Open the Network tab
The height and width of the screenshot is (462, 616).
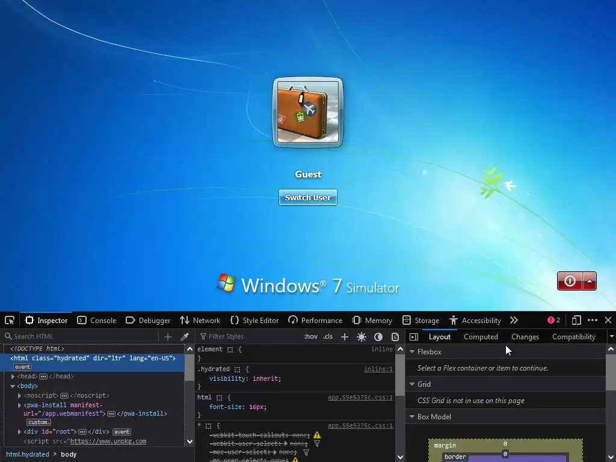click(x=200, y=320)
